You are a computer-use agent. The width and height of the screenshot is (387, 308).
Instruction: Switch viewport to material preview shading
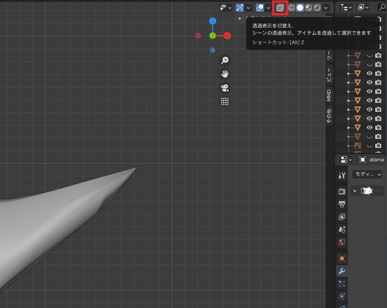[309, 8]
